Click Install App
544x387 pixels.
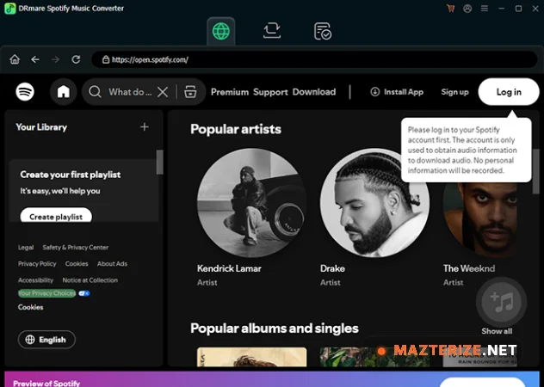click(x=397, y=92)
